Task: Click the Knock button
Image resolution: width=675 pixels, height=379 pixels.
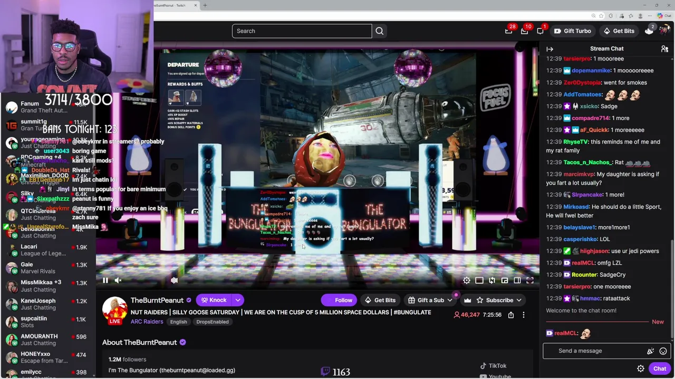Action: click(x=214, y=300)
